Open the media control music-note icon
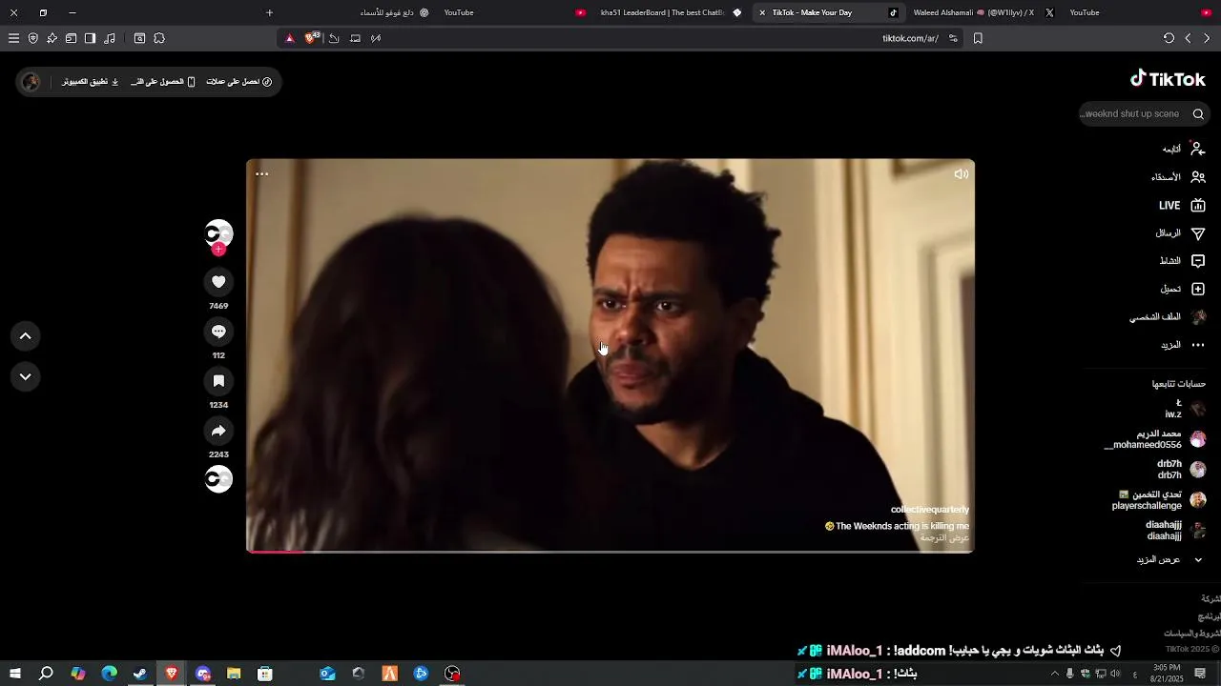Viewport: 1221px width, 686px height. pos(110,38)
